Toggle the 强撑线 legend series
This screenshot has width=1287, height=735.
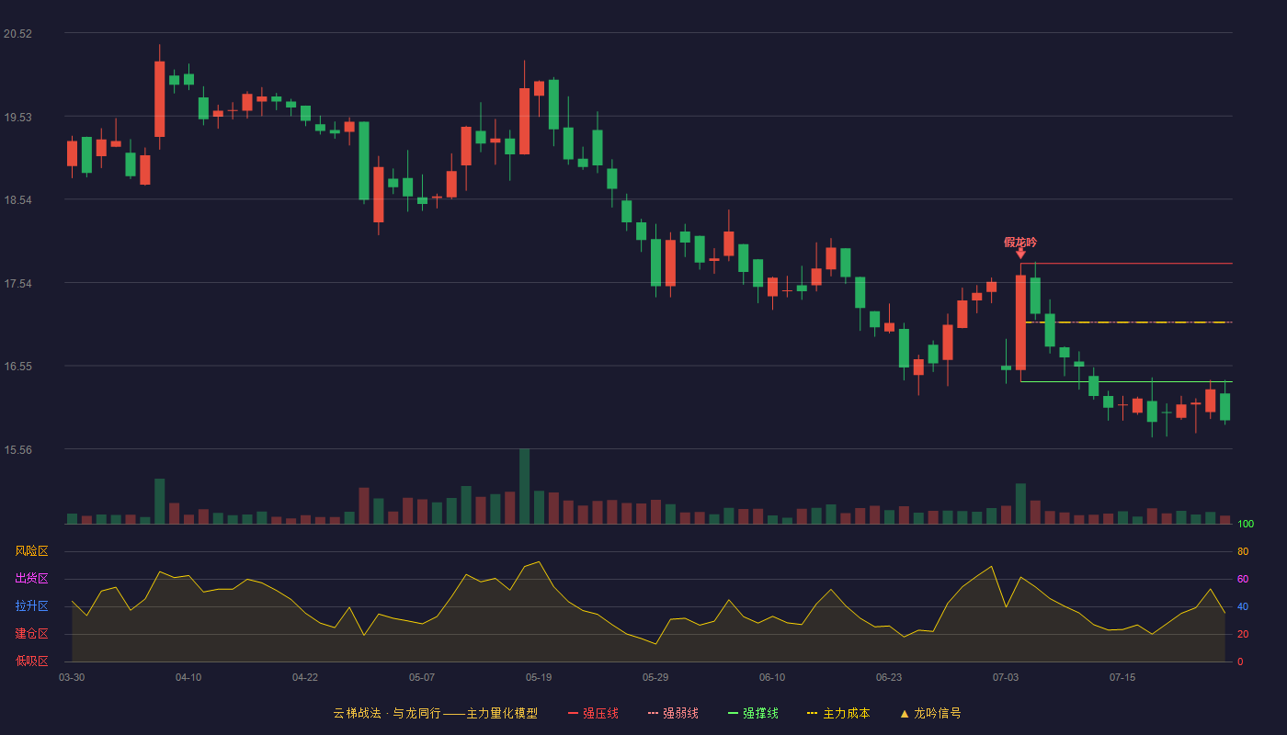[753, 713]
